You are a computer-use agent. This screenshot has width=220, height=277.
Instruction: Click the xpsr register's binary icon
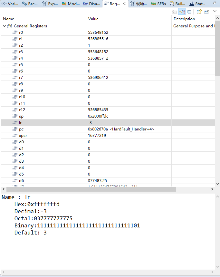coord(15,135)
